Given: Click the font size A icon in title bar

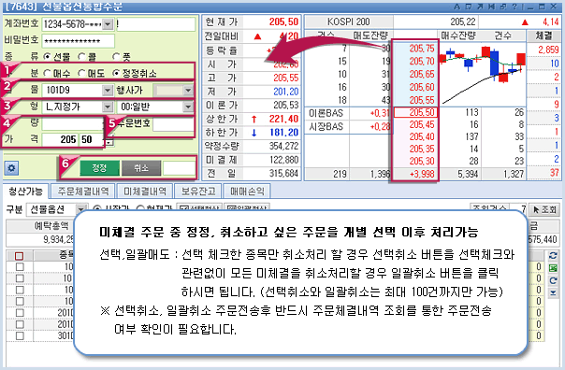Looking at the screenshot, I should click(456, 7).
